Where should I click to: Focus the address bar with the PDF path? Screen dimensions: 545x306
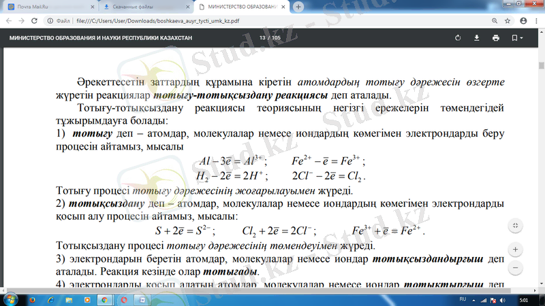[x=157, y=21]
